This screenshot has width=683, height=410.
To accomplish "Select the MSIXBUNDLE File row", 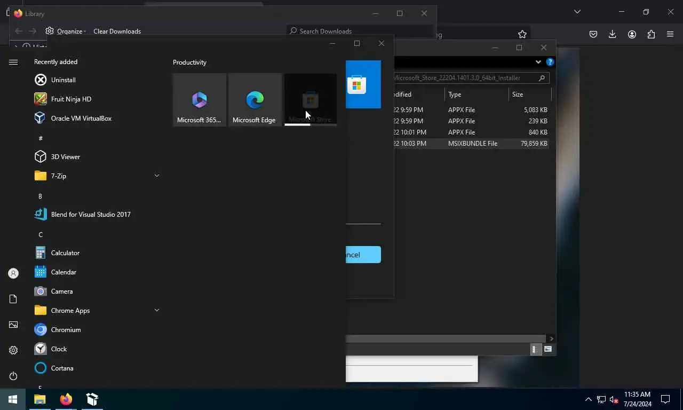I will pyautogui.click(x=471, y=144).
